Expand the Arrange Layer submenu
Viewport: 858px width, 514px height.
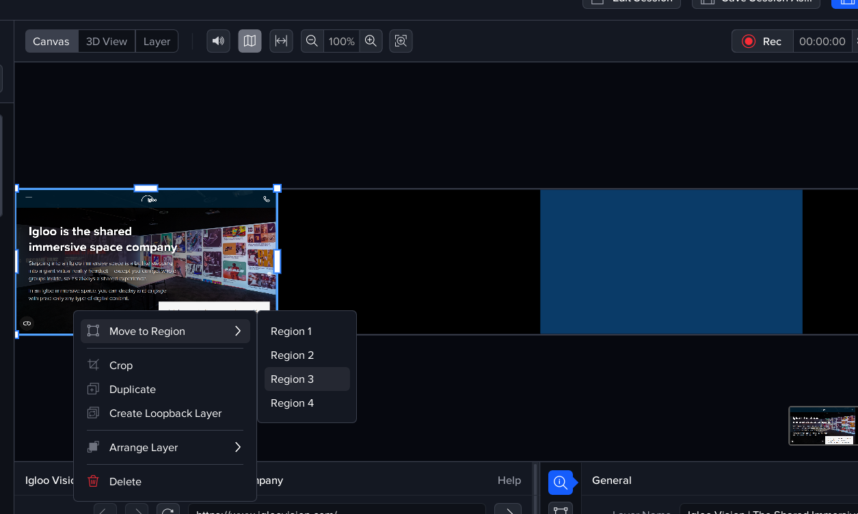(165, 448)
